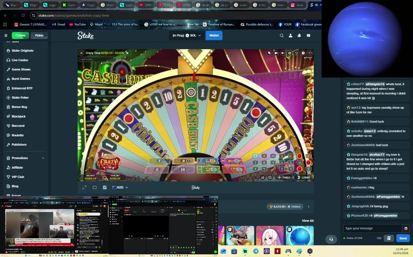
Task: Mute the game sound speaker icon
Action: tap(283, 53)
